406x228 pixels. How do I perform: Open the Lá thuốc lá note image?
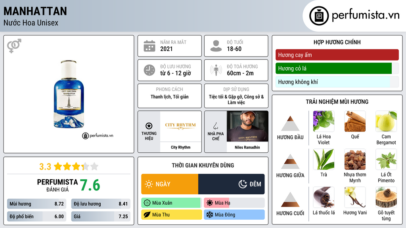point(324,197)
